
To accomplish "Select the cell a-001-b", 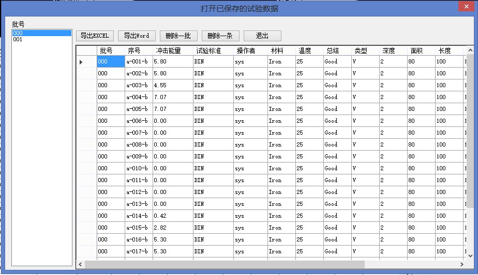I will coord(139,61).
